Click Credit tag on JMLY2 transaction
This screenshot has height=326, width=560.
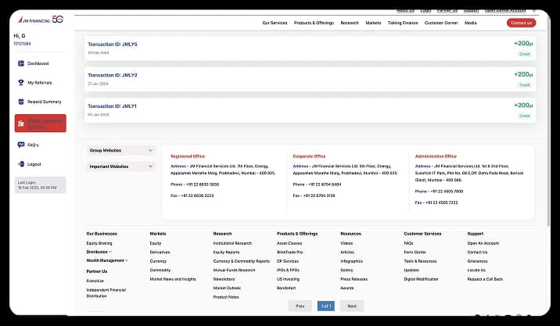[525, 85]
